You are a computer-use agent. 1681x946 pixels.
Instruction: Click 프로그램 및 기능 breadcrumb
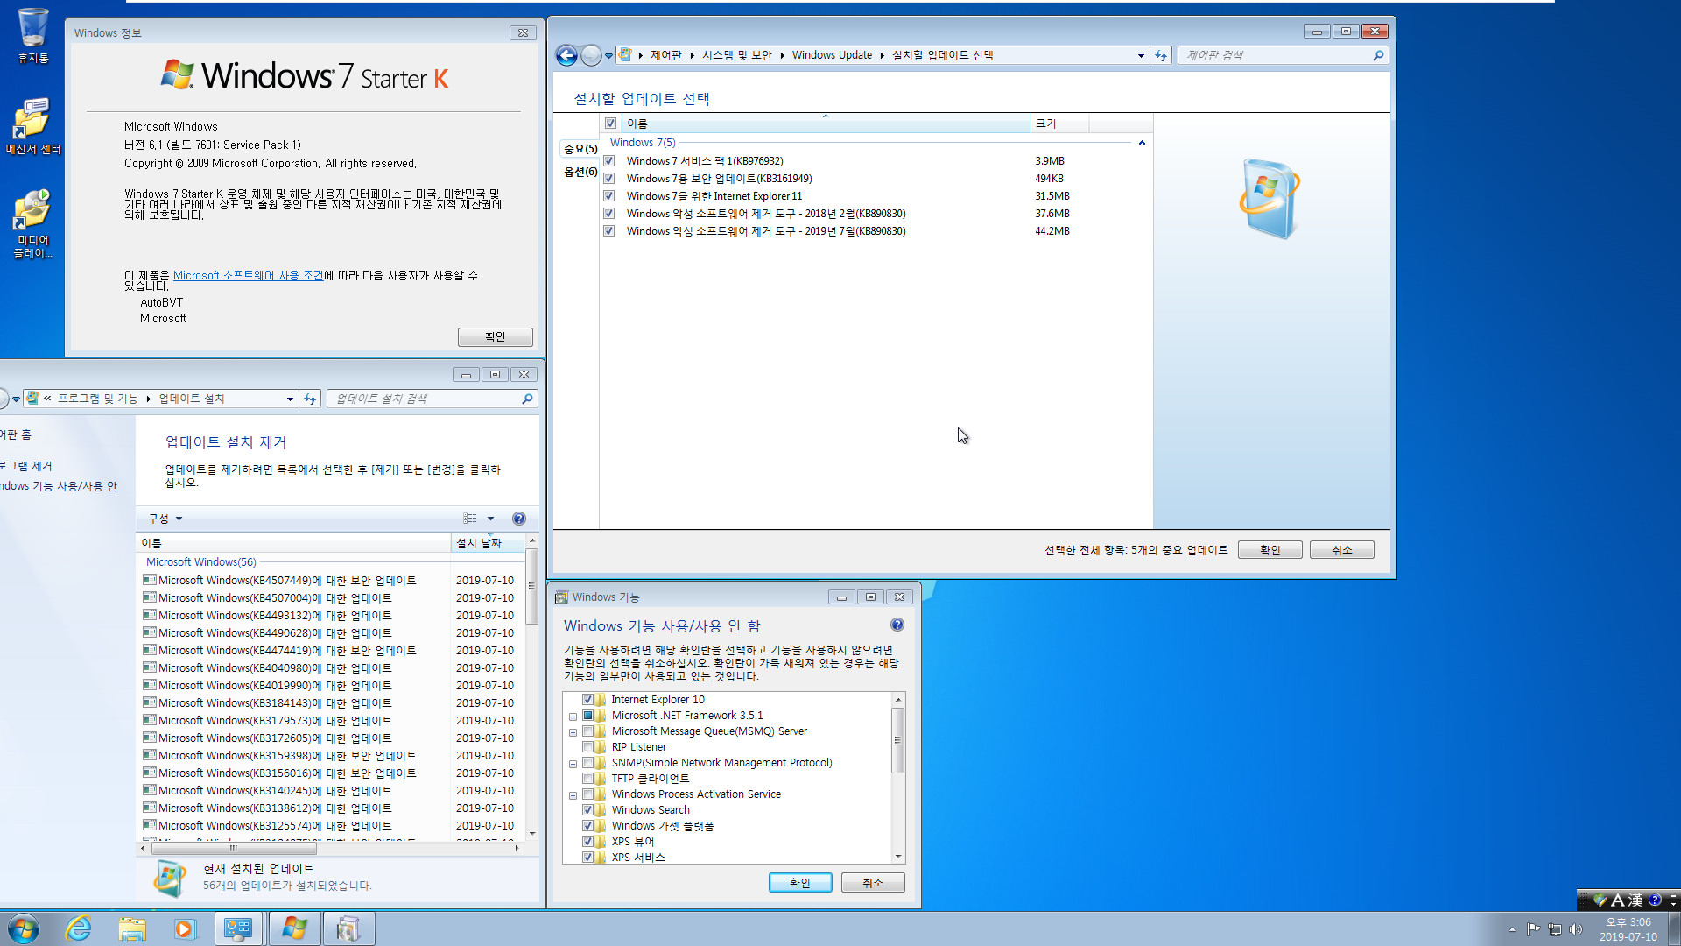(x=97, y=399)
